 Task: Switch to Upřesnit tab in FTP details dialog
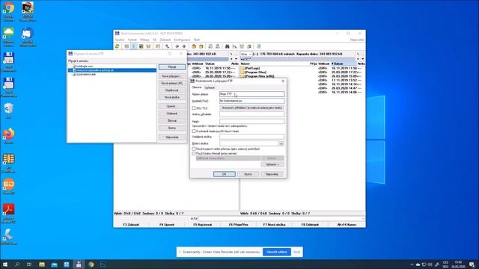210,87
